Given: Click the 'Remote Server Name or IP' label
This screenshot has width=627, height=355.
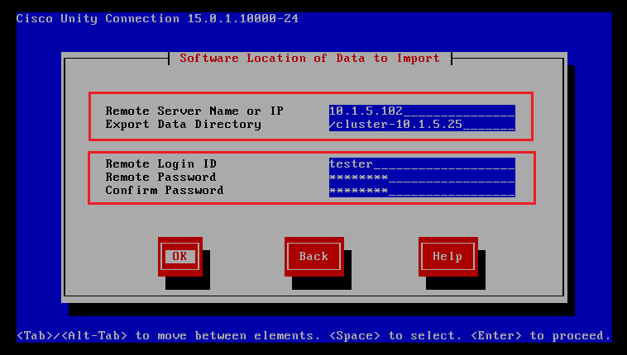Looking at the screenshot, I should point(194,111).
